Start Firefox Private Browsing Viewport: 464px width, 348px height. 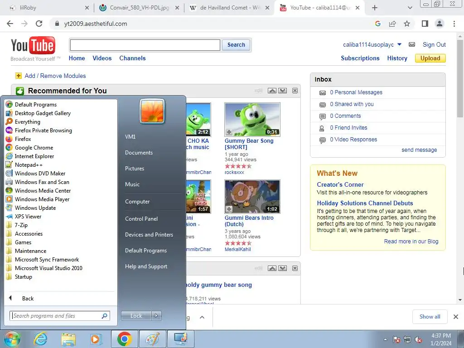click(x=39, y=130)
